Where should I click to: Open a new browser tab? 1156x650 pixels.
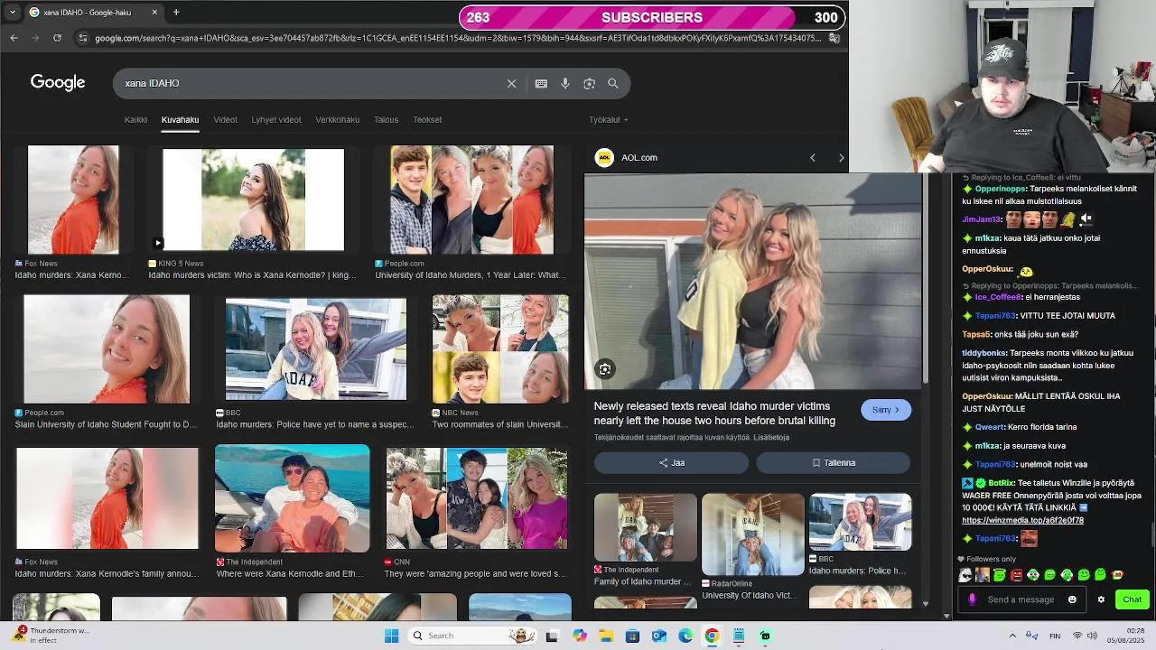click(176, 12)
